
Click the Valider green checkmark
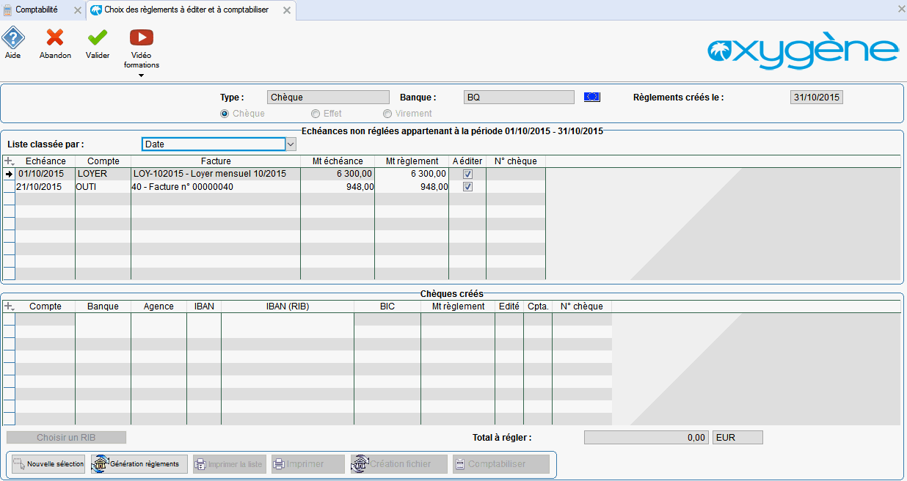[98, 37]
